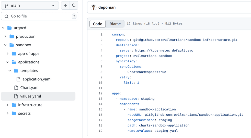This screenshot has height=138, width=251.
Task: Click deponian's avatar image
Action: coord(94,7)
